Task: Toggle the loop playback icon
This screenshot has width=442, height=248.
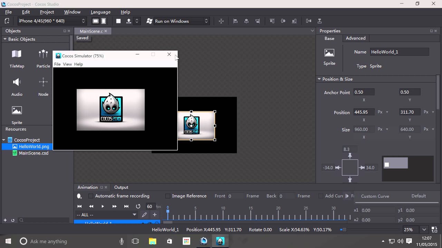Action: (x=138, y=206)
